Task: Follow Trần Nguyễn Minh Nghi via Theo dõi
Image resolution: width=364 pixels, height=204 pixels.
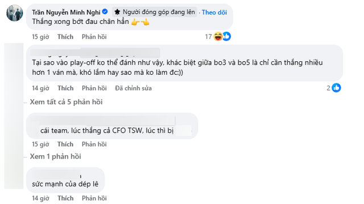Action: coord(214,12)
